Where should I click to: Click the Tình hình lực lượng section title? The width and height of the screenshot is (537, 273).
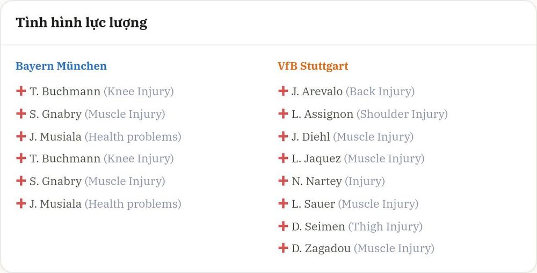click(x=82, y=23)
